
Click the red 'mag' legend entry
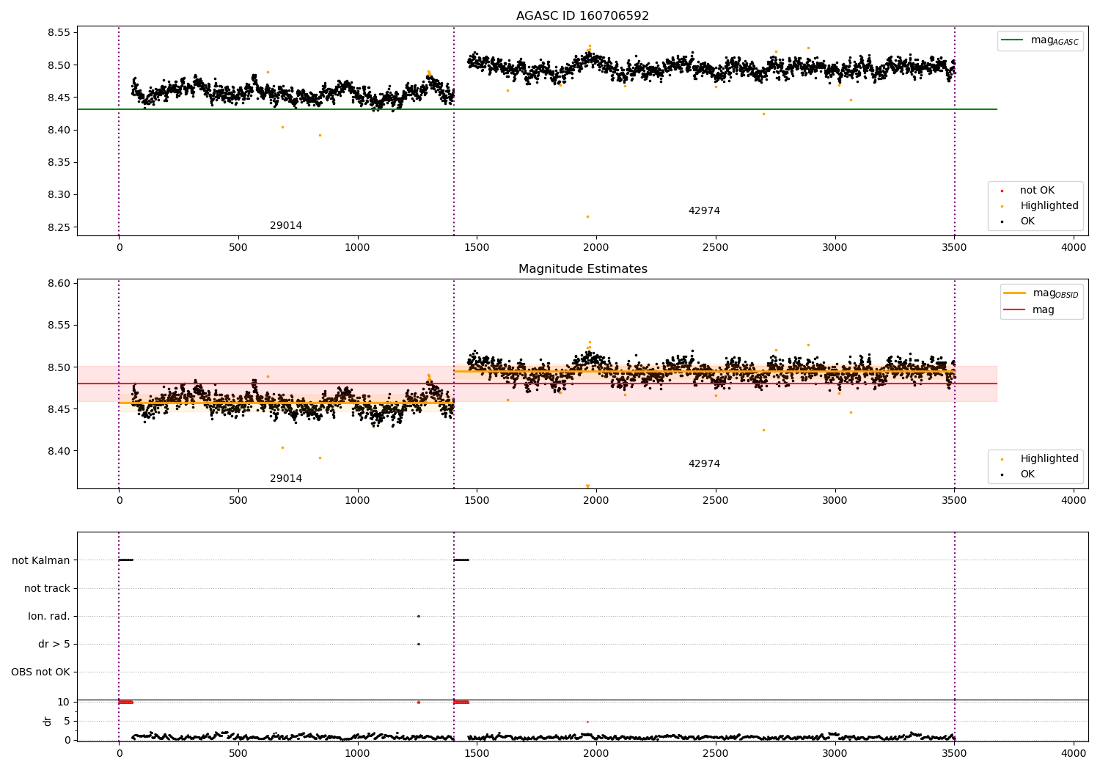pos(1029,309)
